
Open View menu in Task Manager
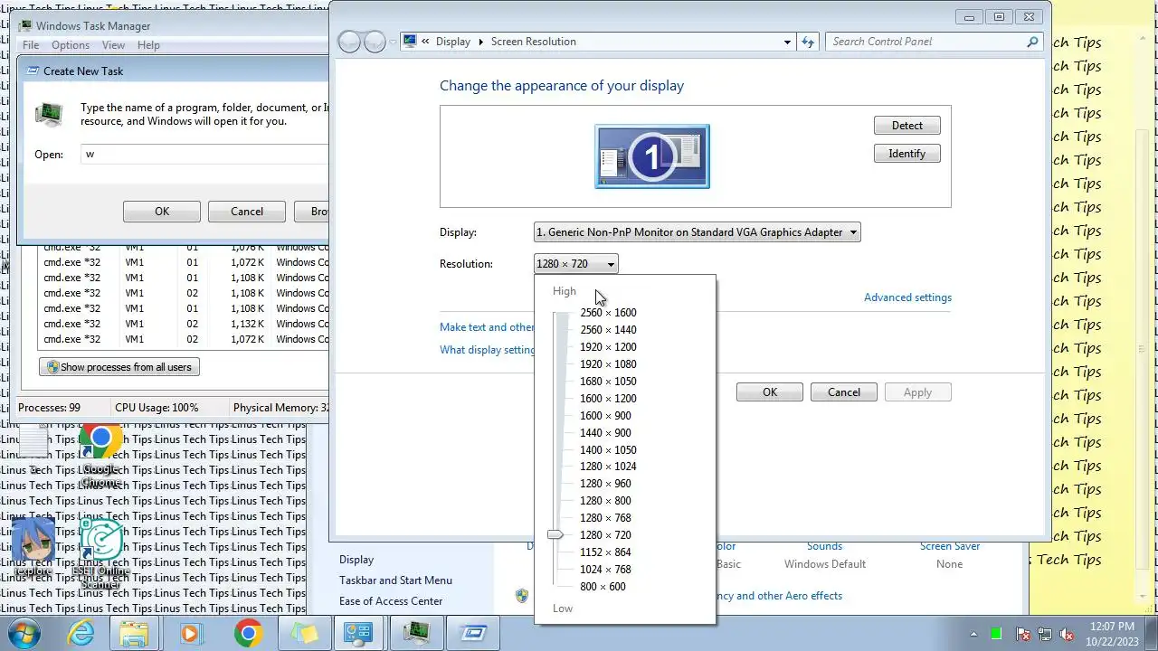click(113, 45)
